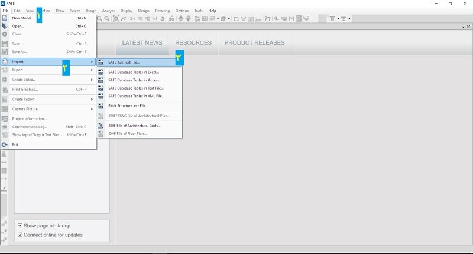
Task: Expand the Export submenu
Action: pos(50,70)
